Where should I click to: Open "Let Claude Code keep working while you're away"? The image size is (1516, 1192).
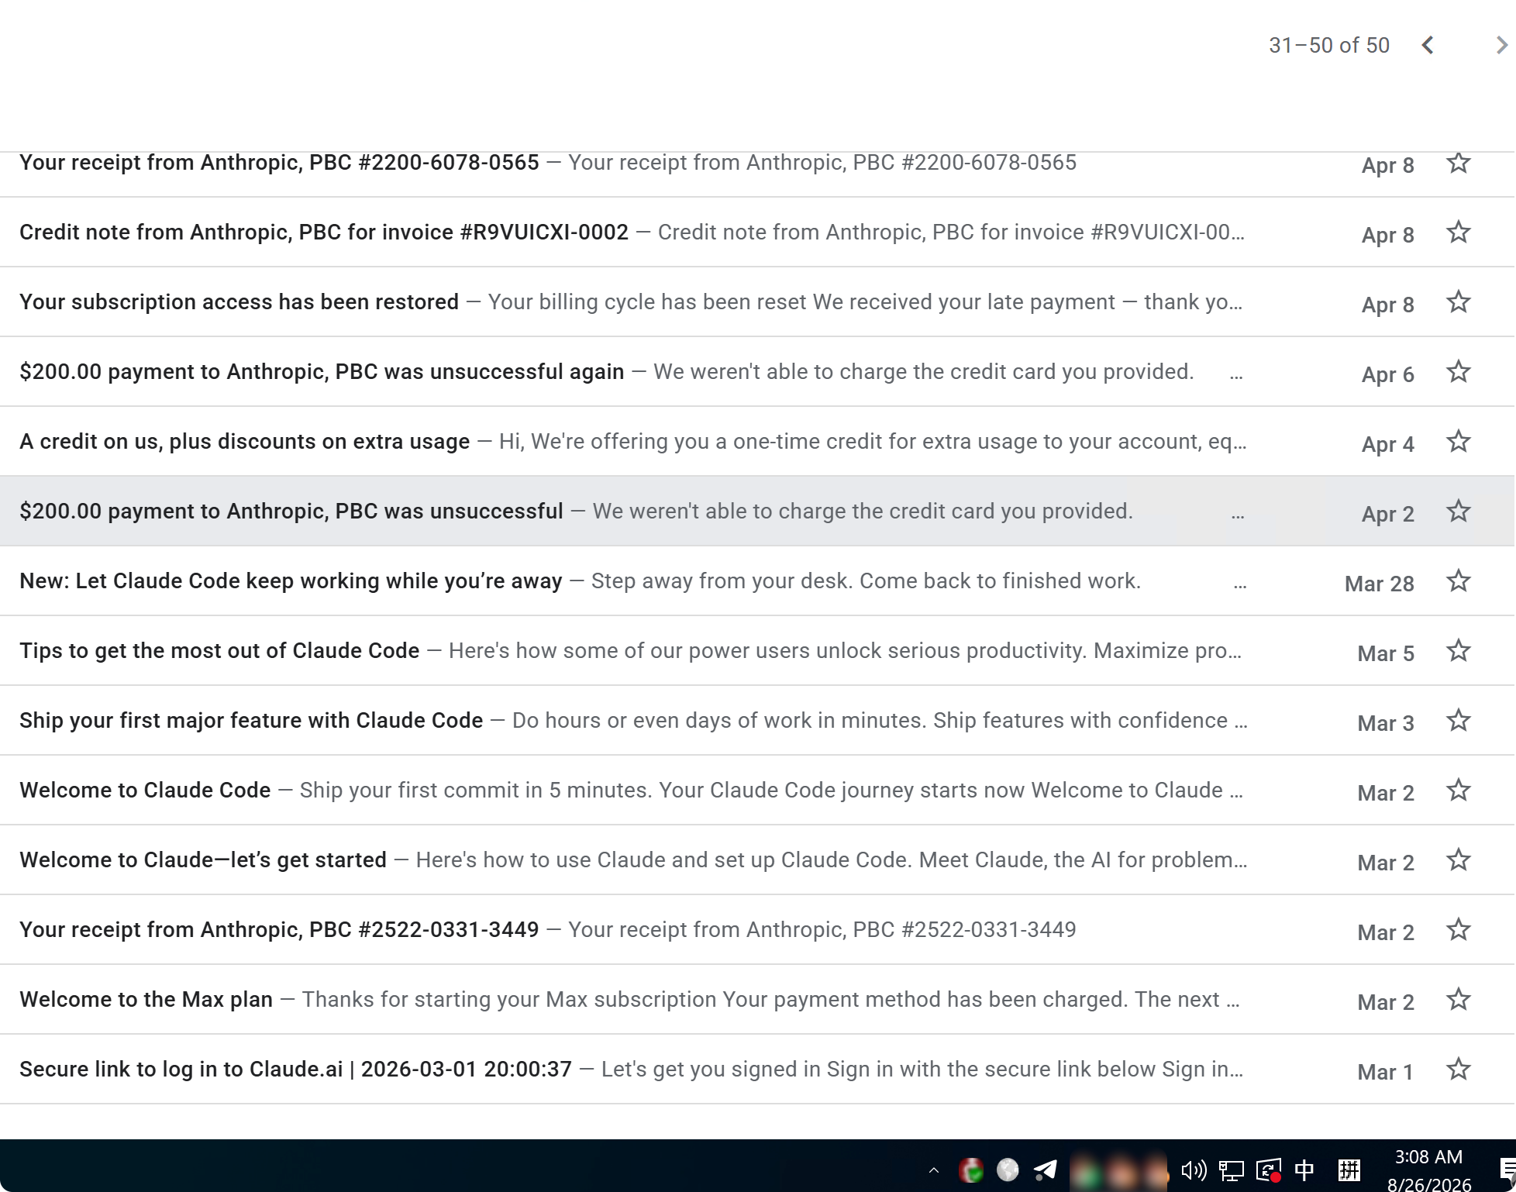[x=757, y=580]
